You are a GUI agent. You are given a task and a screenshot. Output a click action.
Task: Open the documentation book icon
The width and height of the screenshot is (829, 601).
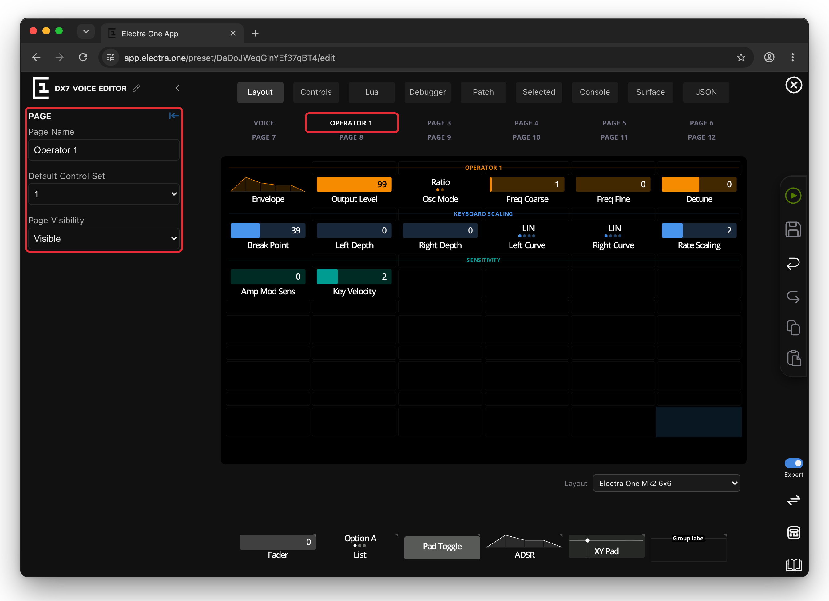click(794, 565)
